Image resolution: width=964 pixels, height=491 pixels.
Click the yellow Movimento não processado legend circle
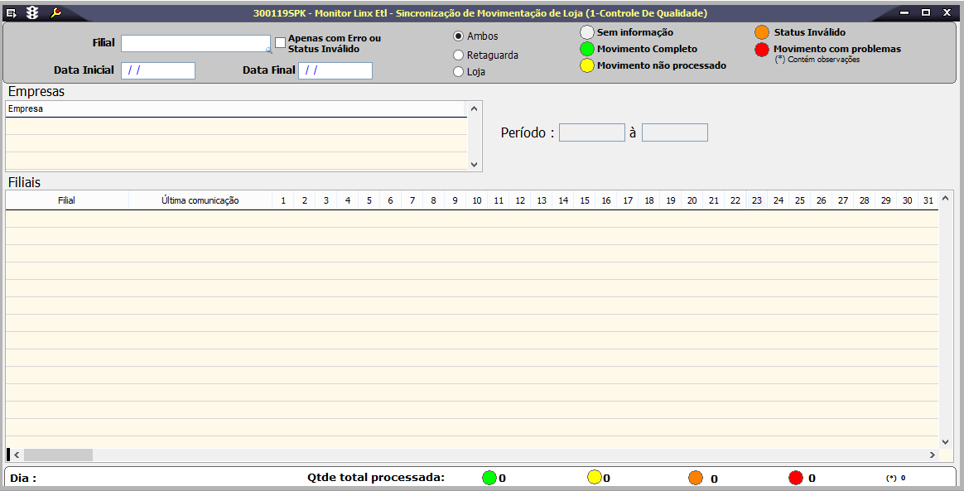point(587,65)
